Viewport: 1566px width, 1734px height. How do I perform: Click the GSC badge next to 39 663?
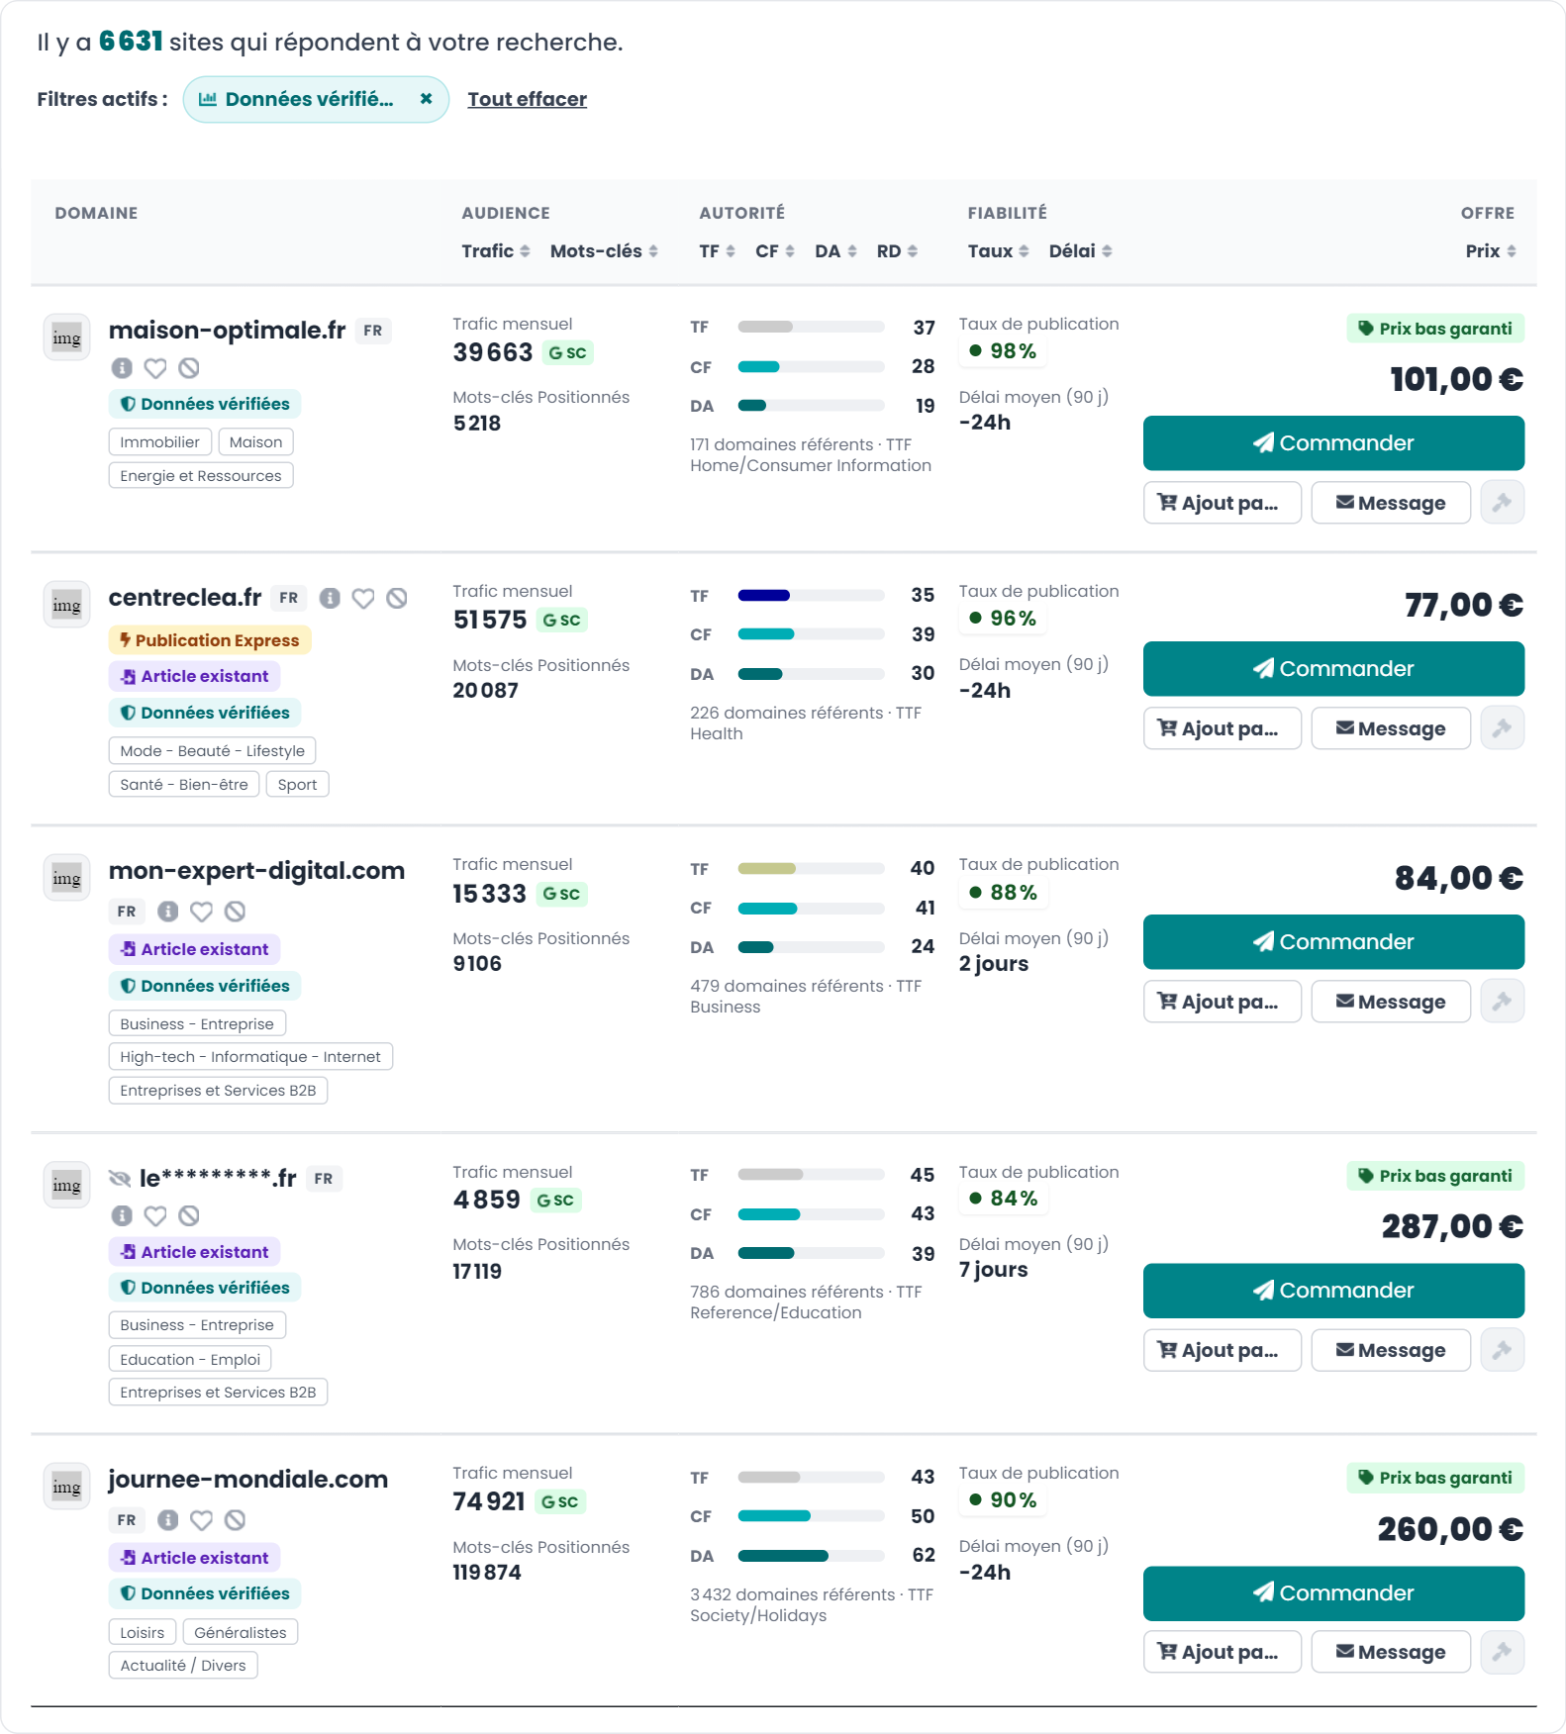pyautogui.click(x=568, y=353)
